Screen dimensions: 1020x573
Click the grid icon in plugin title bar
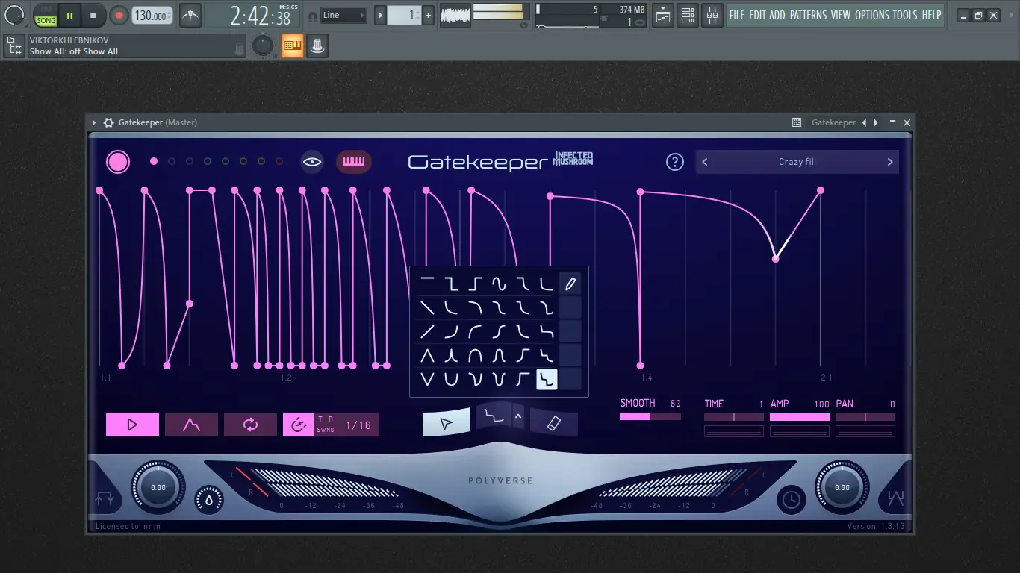[797, 122]
